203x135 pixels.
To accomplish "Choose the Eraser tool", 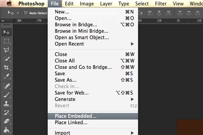I will (6, 121).
